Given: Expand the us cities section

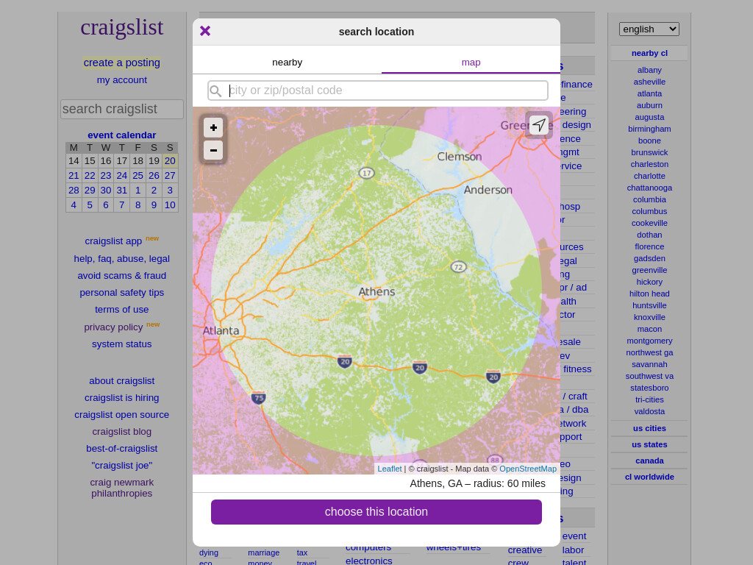Looking at the screenshot, I should tap(649, 428).
